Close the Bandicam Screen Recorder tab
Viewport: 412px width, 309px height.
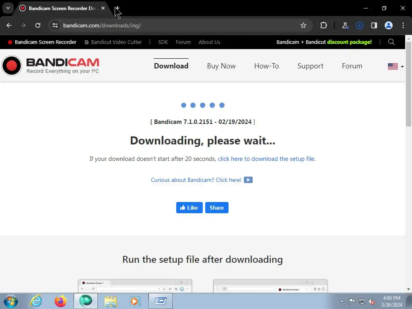point(103,8)
